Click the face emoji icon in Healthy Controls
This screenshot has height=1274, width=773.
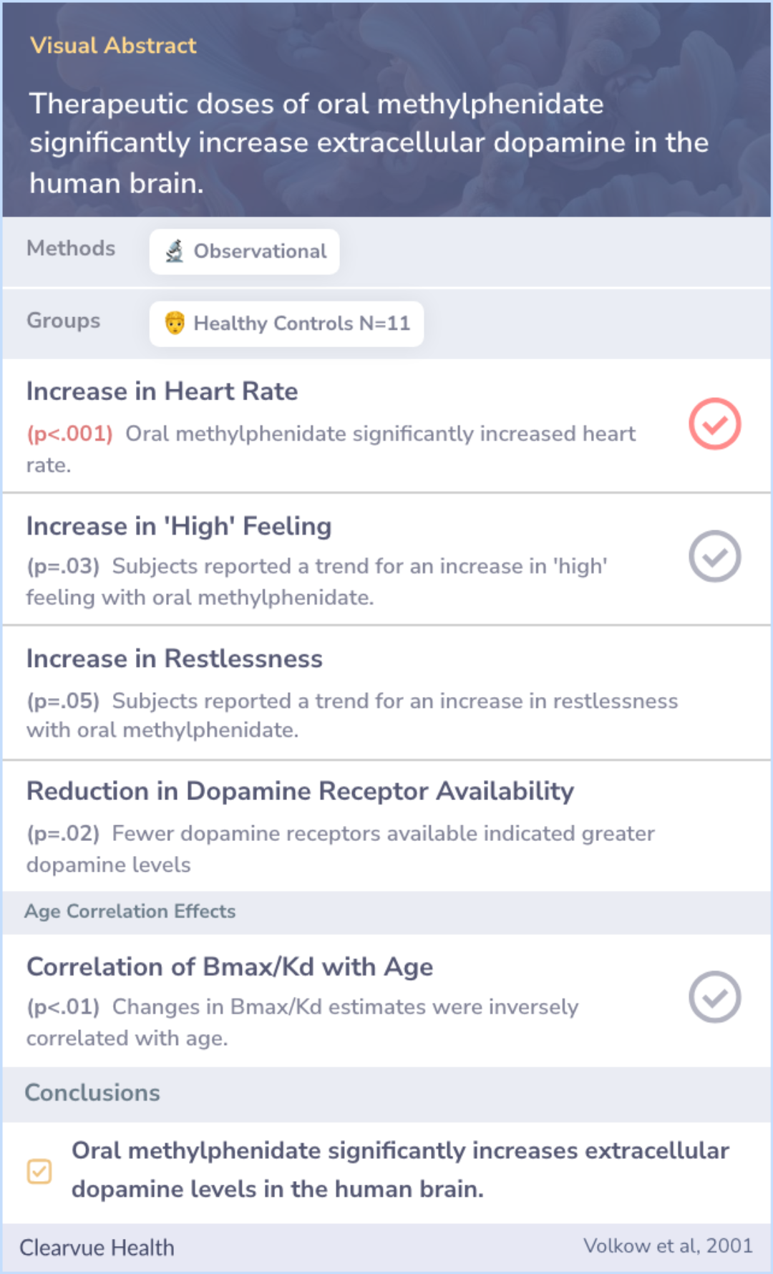pos(175,323)
